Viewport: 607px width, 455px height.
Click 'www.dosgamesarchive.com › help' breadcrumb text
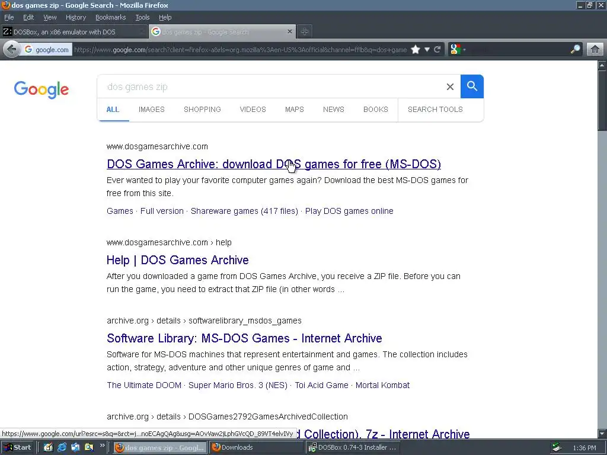click(169, 242)
